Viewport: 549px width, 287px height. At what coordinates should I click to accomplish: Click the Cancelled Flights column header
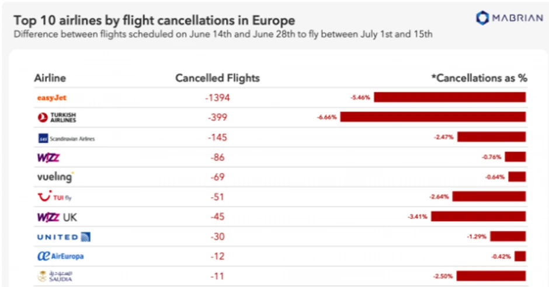(217, 78)
